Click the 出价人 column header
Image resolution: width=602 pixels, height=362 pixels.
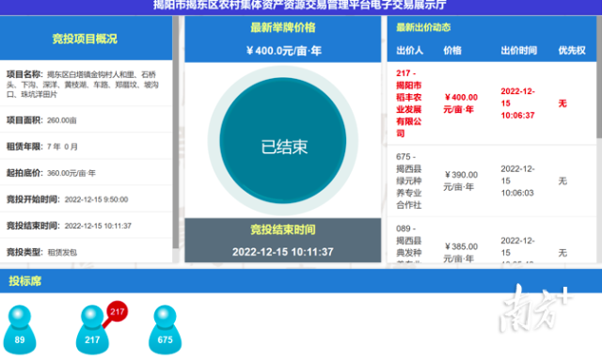pos(410,51)
